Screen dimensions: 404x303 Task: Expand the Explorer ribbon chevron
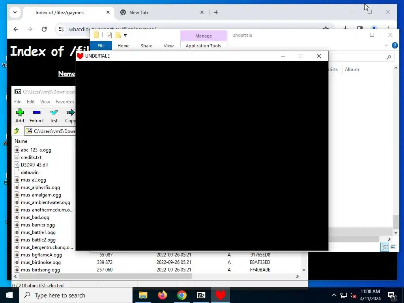pos(386,45)
